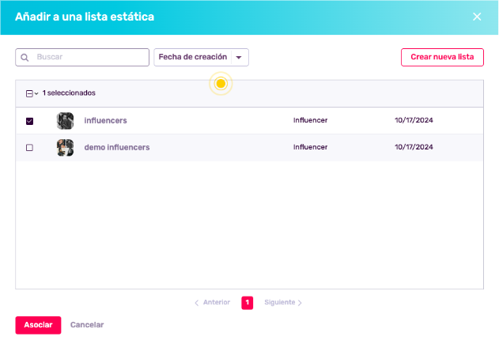Open the 'influencers' list name
Image resolution: width=499 pixels, height=344 pixels.
105,121
